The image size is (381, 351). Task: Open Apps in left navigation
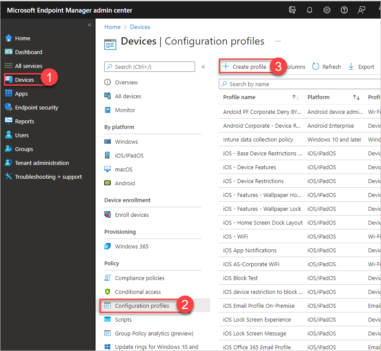(16, 93)
